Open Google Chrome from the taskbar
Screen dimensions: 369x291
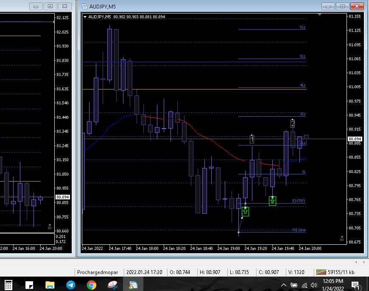[x=91, y=285]
